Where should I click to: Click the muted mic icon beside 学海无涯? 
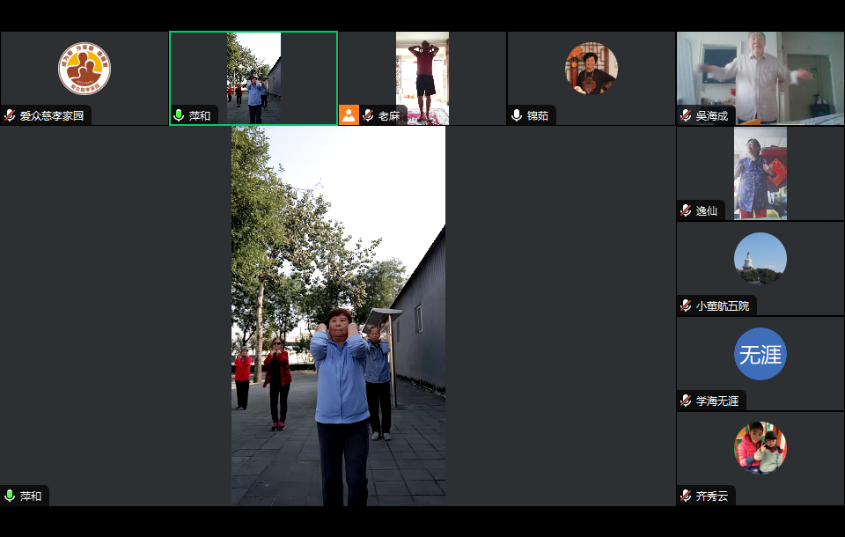point(686,401)
